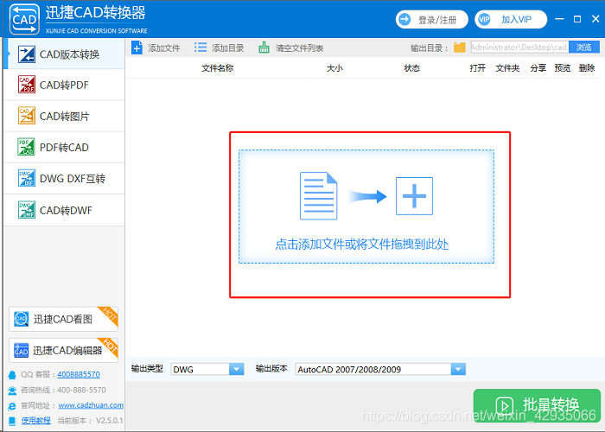The image size is (605, 432).
Task: Expand the 输出类型 DWG dropdown arrow
Action: [x=236, y=369]
